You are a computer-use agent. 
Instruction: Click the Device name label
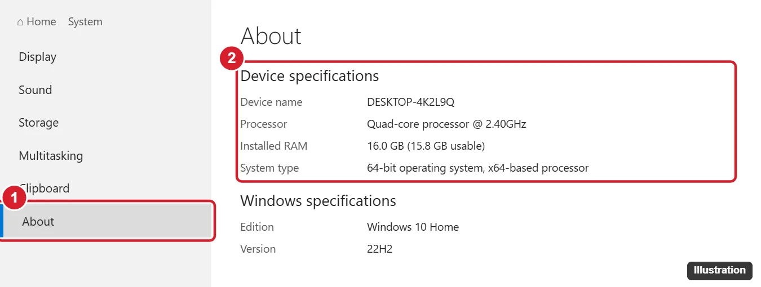click(x=271, y=102)
